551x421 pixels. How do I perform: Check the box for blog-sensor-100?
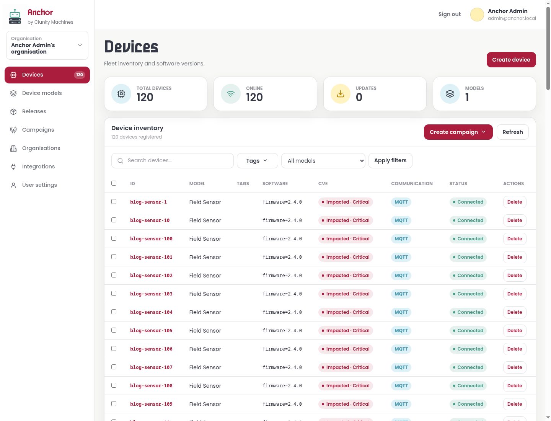114,238
